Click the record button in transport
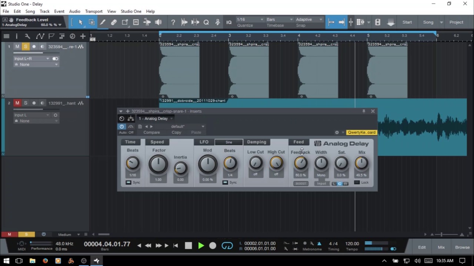 click(213, 246)
